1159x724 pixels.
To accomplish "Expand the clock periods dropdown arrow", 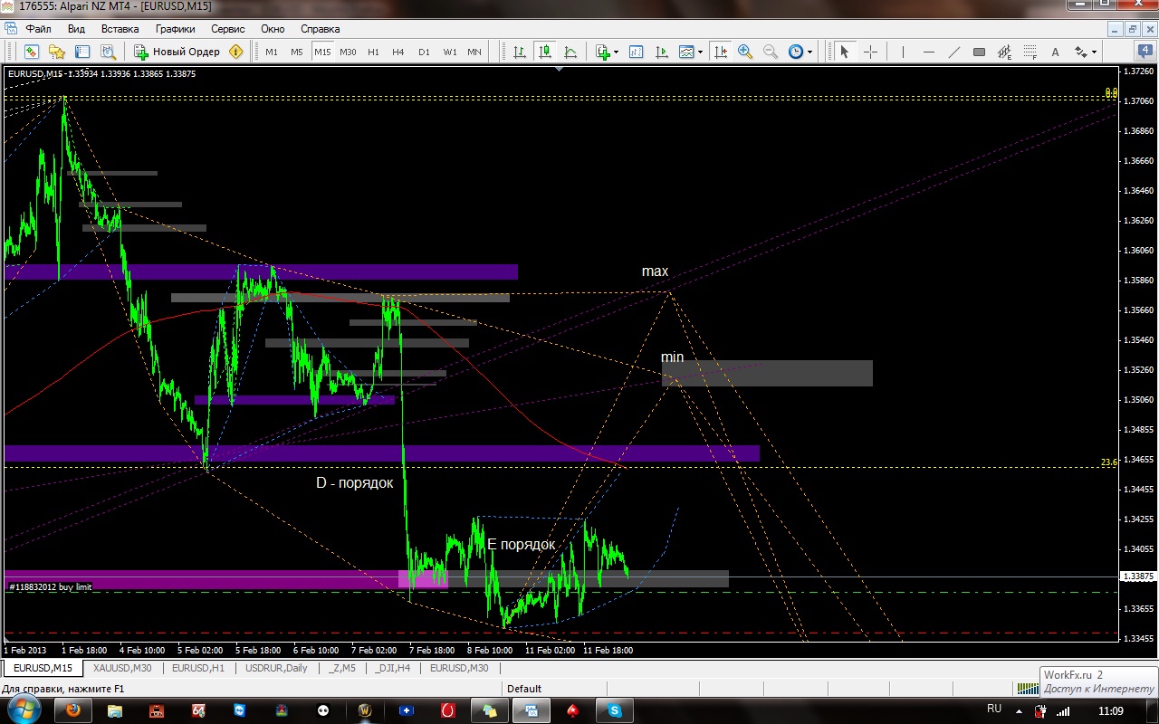I will coord(809,52).
